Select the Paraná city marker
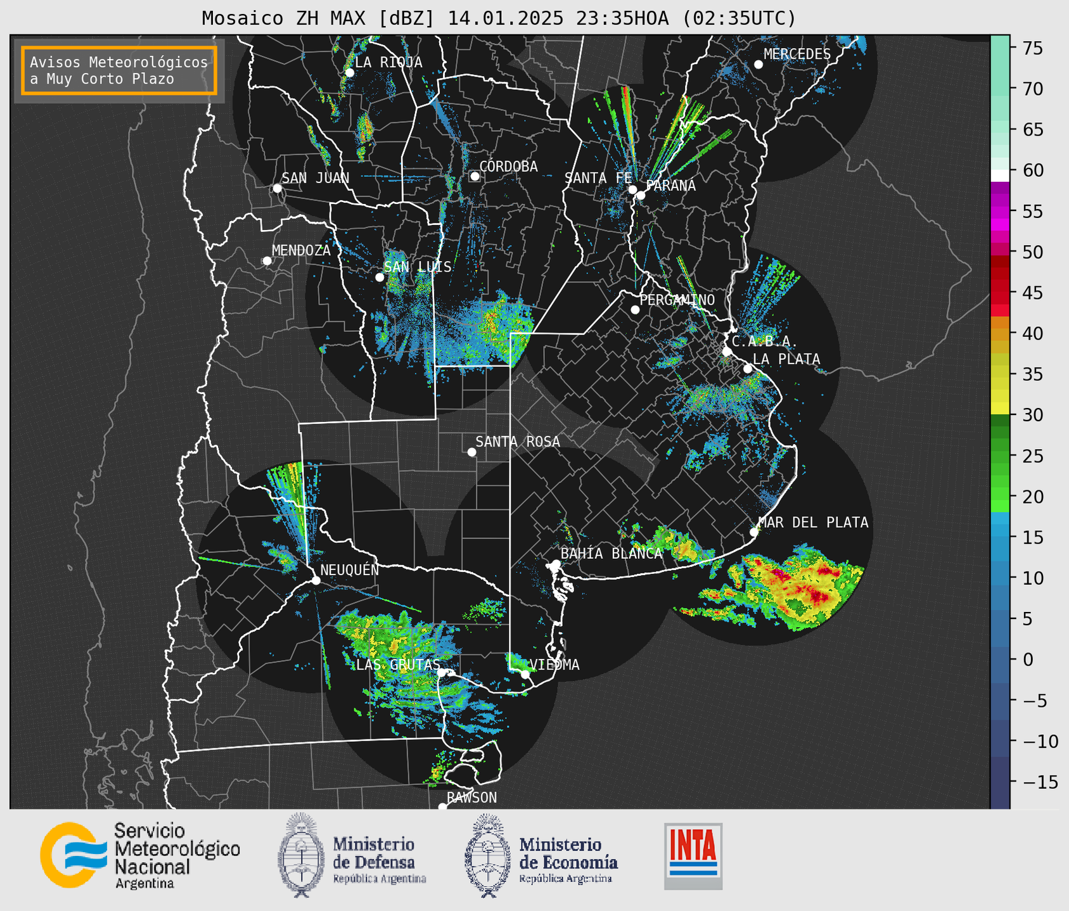 coord(641,195)
